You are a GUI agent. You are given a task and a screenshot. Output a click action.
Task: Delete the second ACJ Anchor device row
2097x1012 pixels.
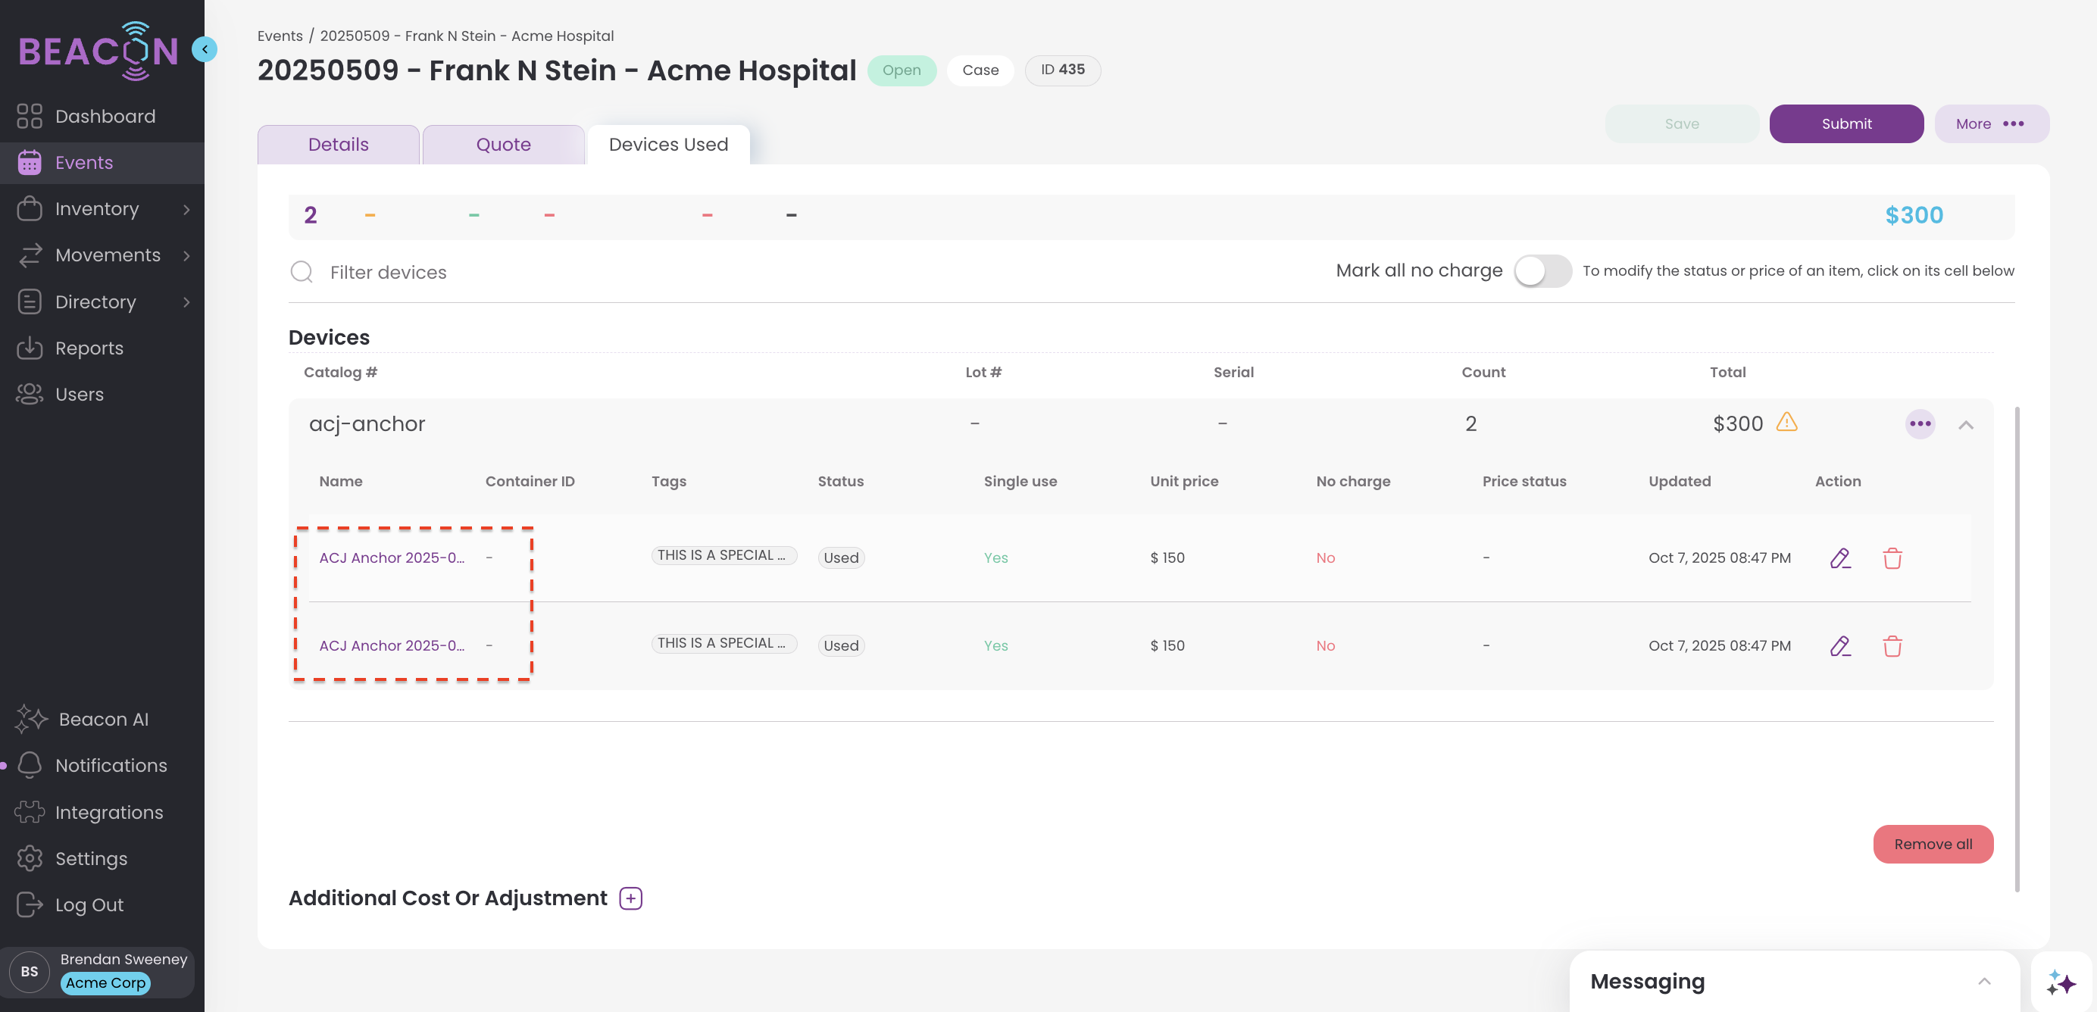tap(1892, 645)
